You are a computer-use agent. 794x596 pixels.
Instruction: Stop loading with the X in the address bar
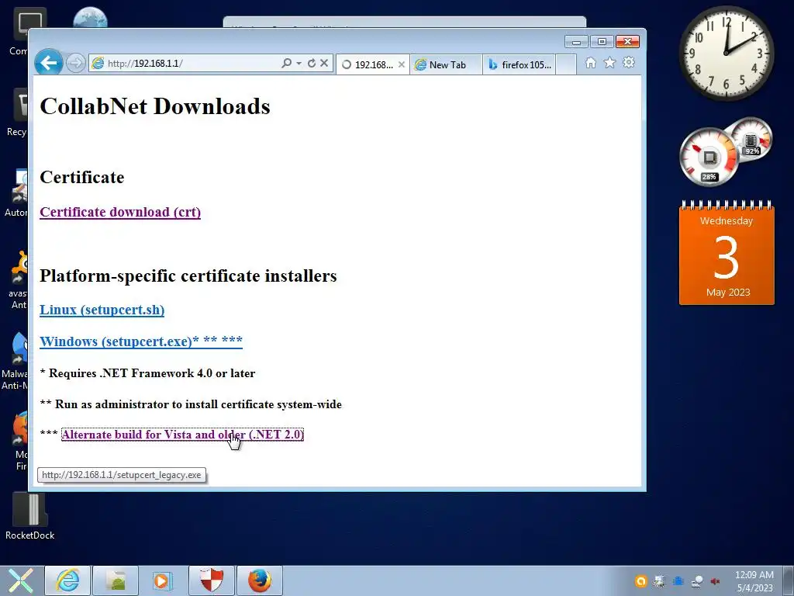coord(324,63)
